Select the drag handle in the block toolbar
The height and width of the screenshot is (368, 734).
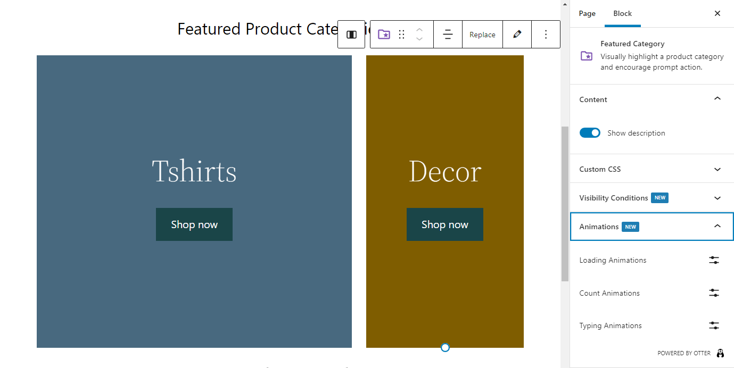(x=401, y=34)
